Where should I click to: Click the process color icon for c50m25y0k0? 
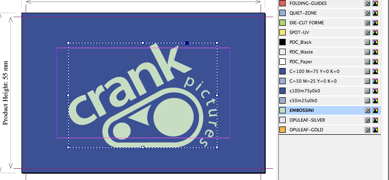tap(368, 101)
